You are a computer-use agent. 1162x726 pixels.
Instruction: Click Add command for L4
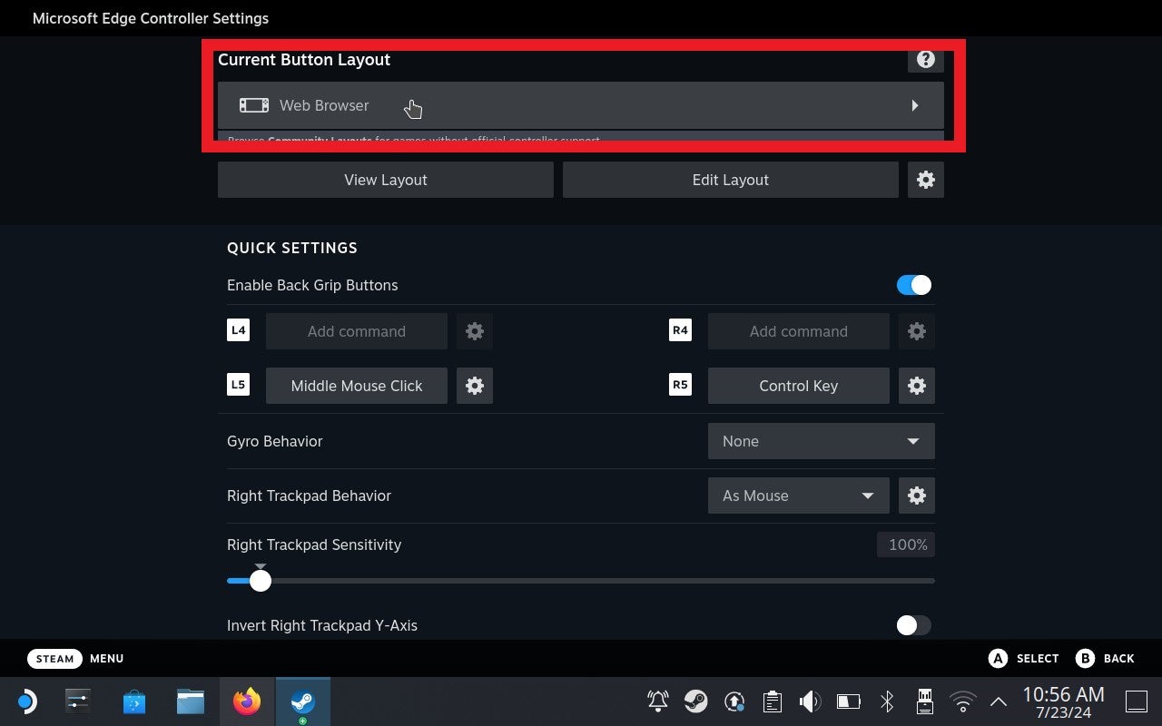[356, 331]
